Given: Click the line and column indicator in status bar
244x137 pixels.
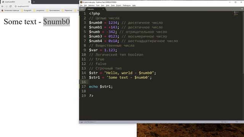Looking at the screenshot, I should click(90, 122).
